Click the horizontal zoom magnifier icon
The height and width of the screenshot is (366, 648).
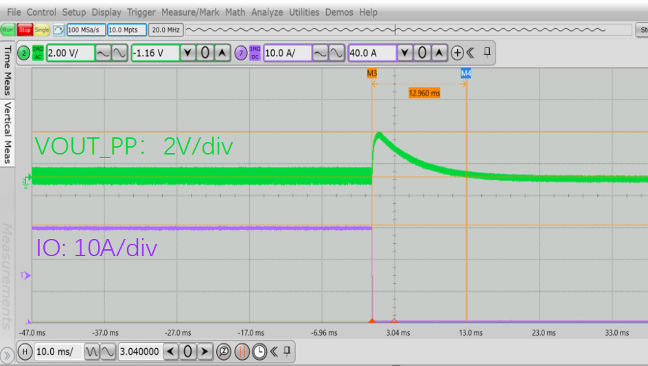[x=223, y=352]
